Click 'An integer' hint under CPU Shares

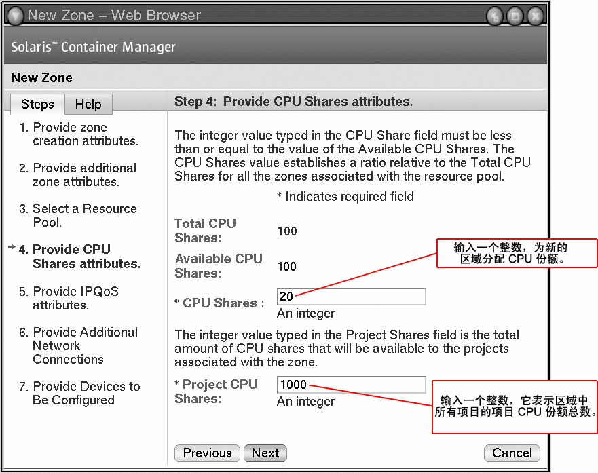click(306, 314)
